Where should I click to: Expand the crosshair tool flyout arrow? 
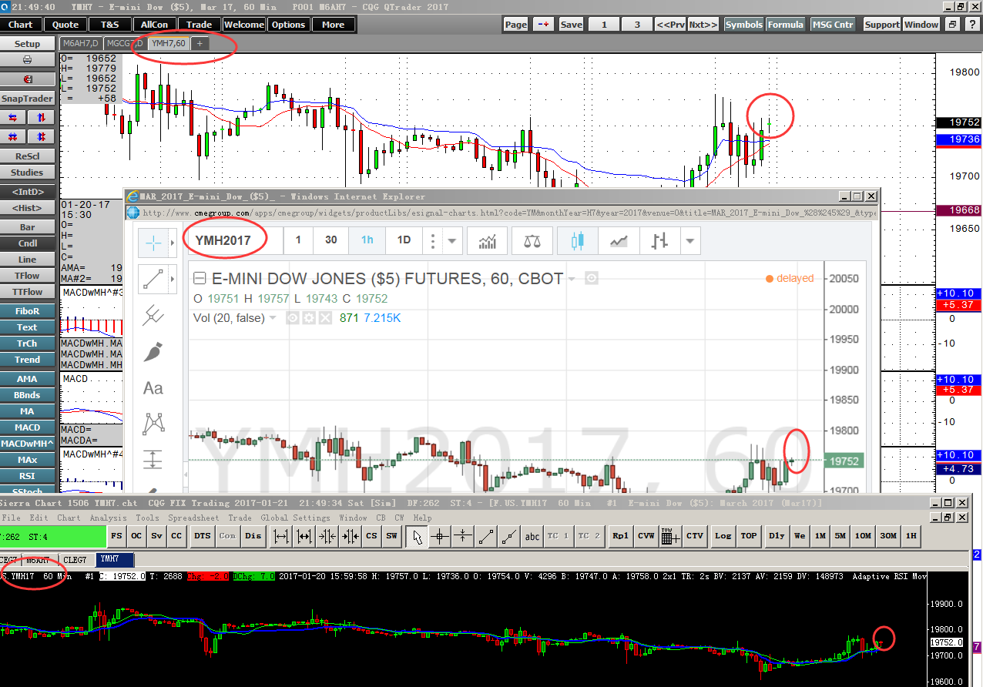pyautogui.click(x=173, y=243)
